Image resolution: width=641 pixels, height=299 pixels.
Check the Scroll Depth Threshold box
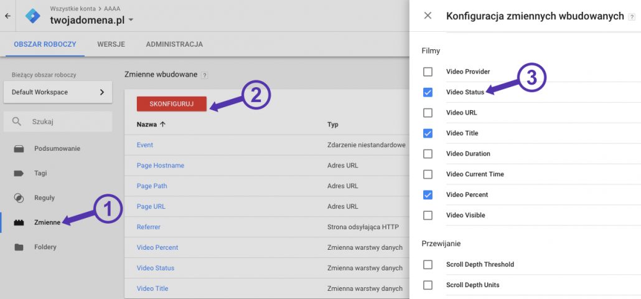point(428,265)
